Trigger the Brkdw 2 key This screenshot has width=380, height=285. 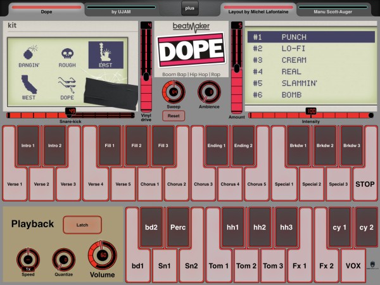pyautogui.click(x=325, y=146)
